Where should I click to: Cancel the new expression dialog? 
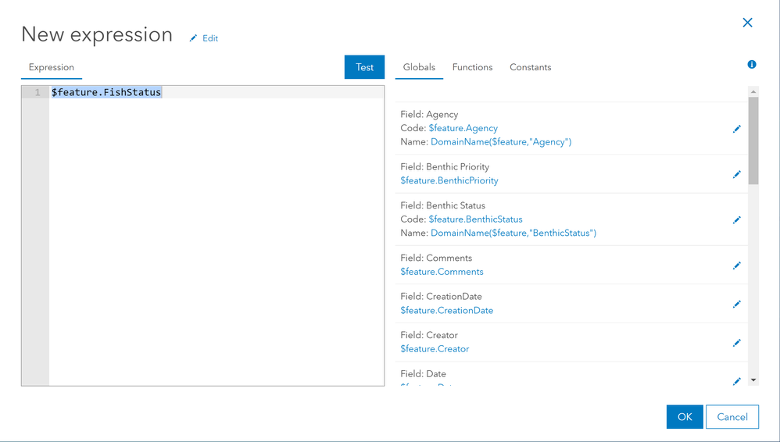pos(732,417)
